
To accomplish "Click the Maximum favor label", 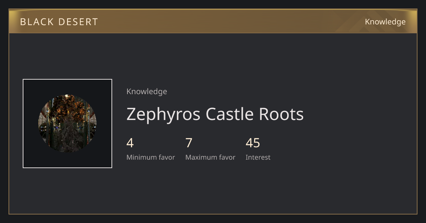I will pyautogui.click(x=211, y=158).
